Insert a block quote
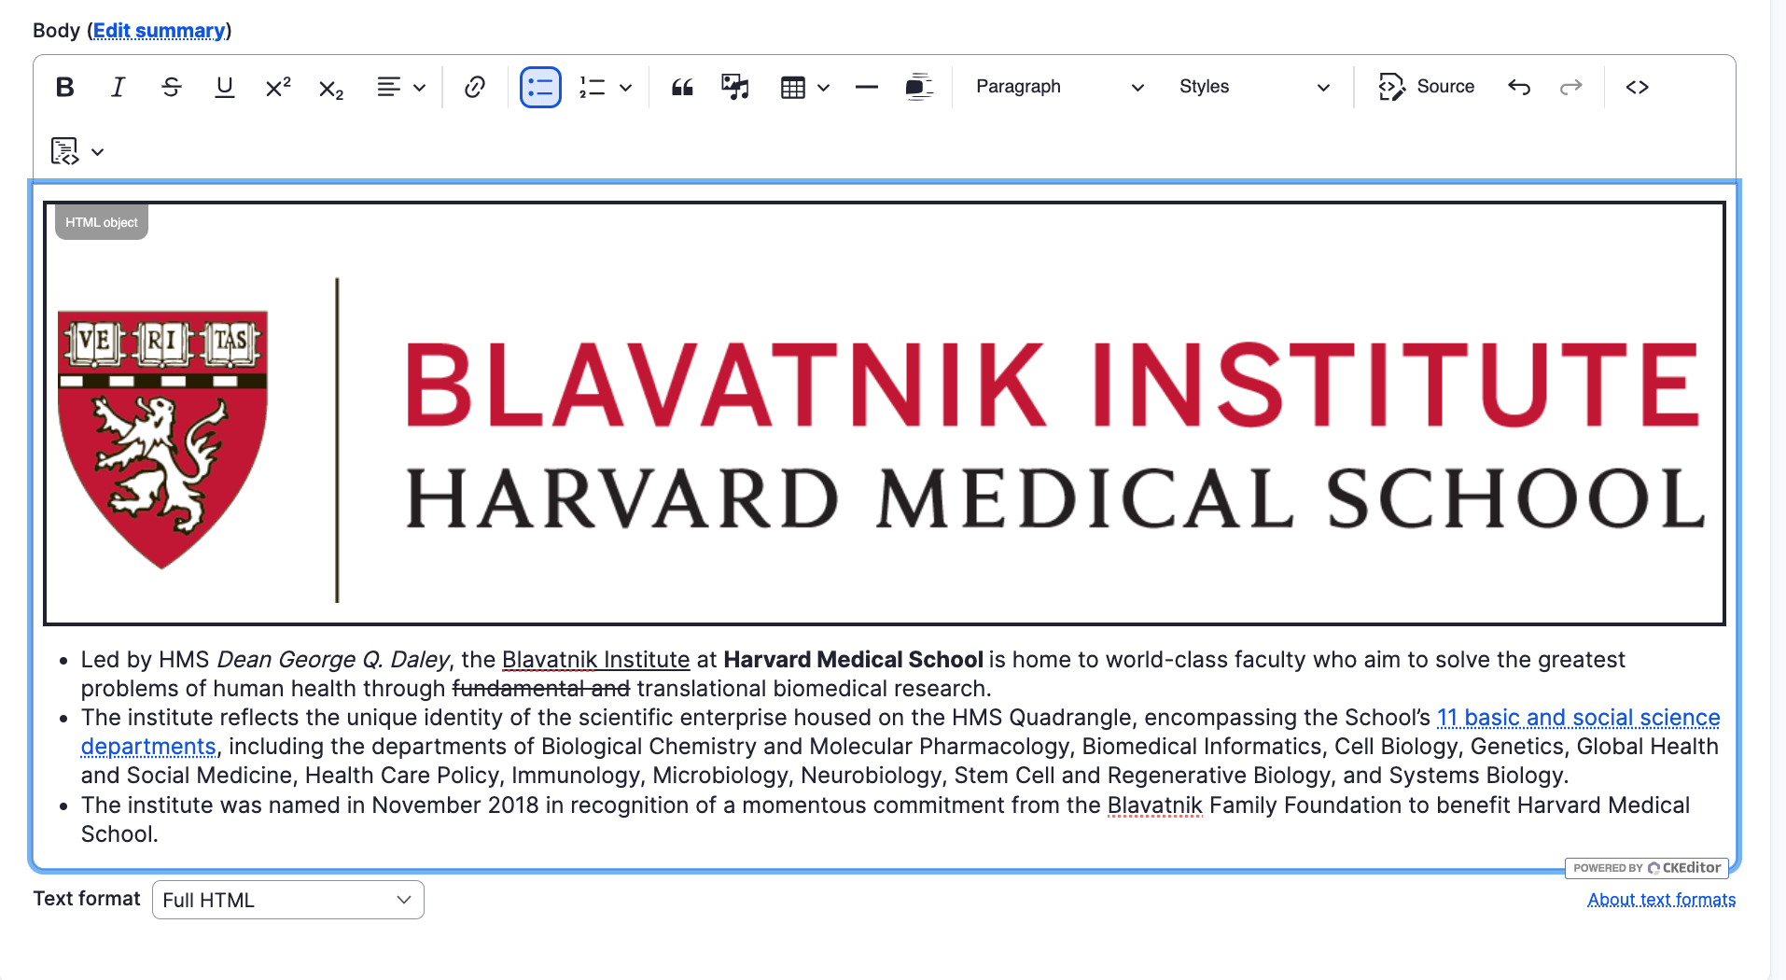1786x980 pixels. tap(682, 87)
